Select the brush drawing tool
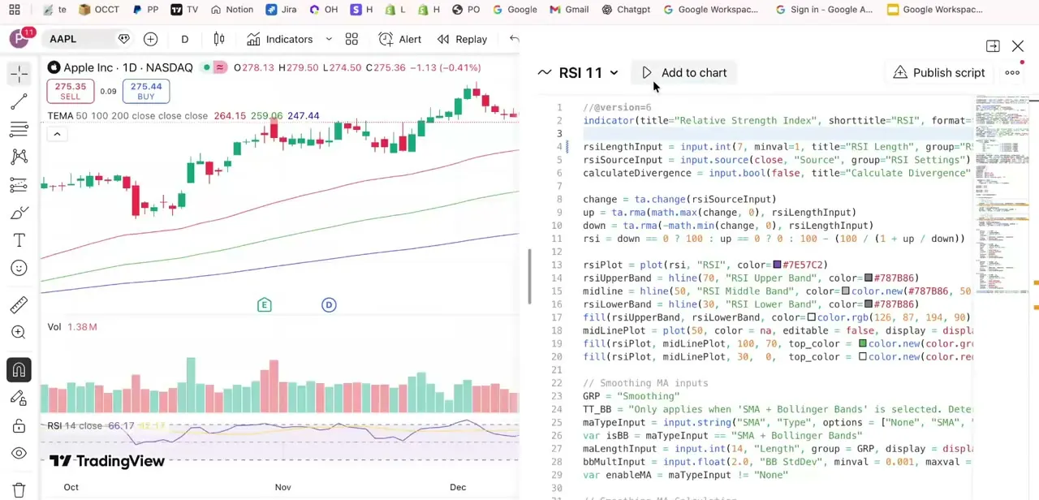 (x=19, y=213)
